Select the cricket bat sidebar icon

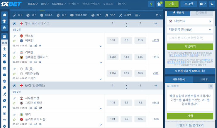pos(4,94)
